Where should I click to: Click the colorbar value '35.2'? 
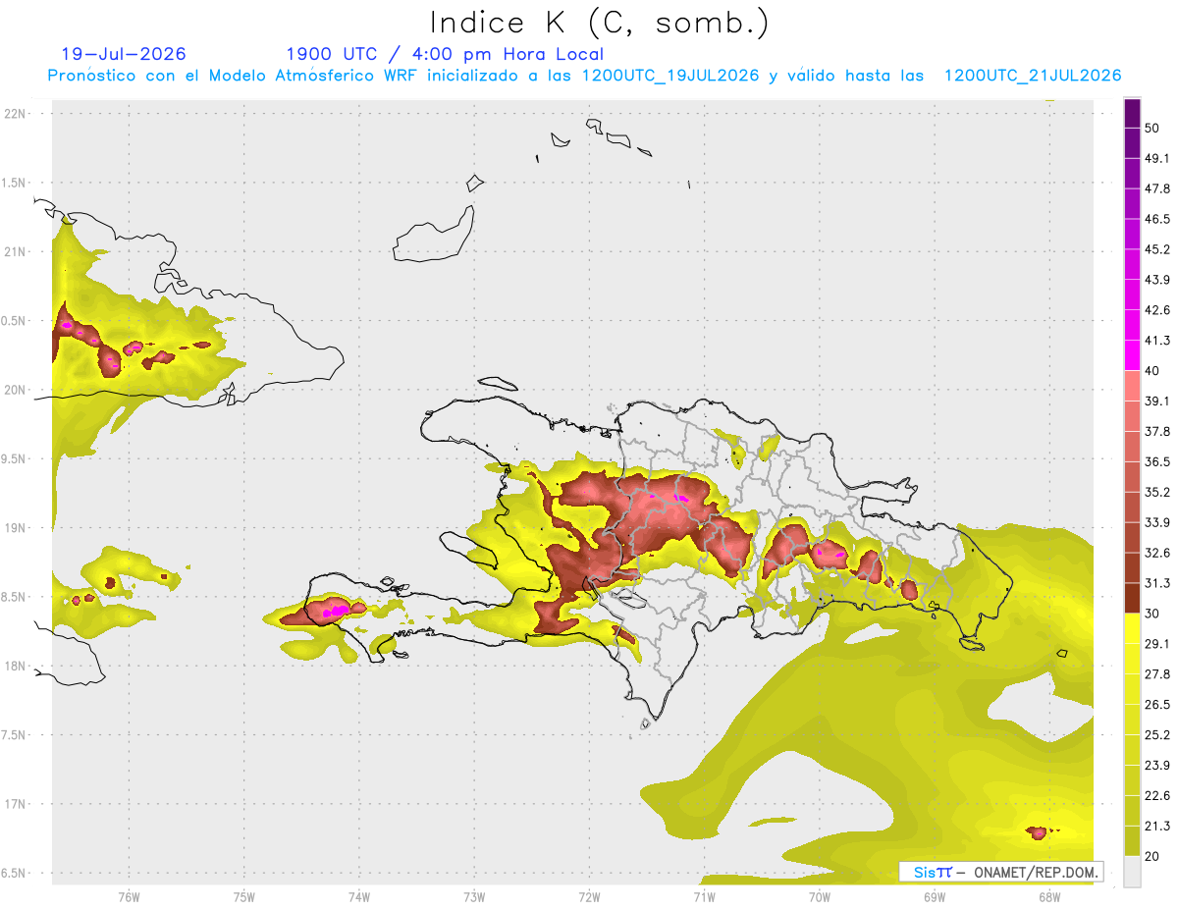(x=1157, y=493)
